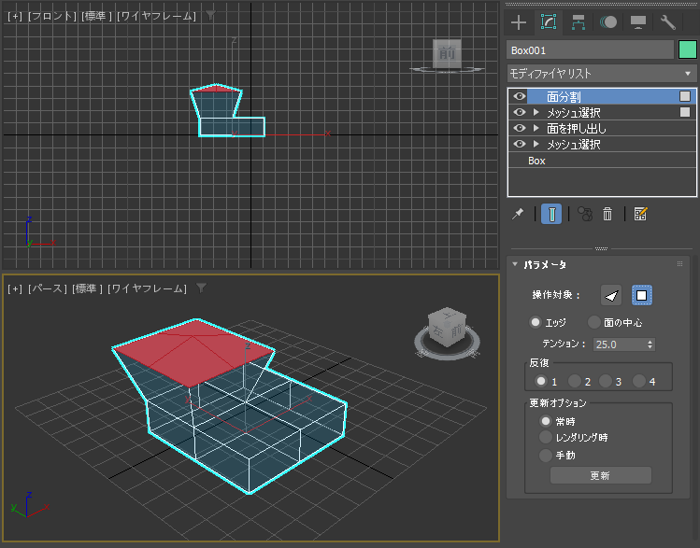Click filter funnel icon in front viewport

point(210,16)
